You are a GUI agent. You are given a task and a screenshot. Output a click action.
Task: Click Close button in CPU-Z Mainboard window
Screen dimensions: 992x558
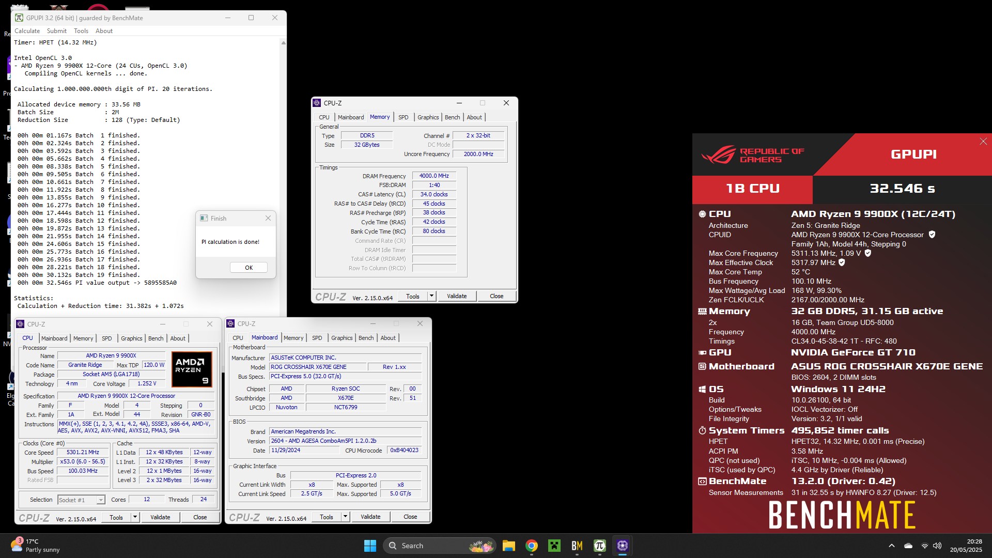point(410,517)
